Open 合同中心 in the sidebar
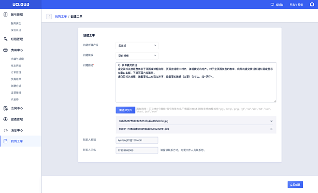The image size is (318, 193). pyautogui.click(x=16, y=108)
